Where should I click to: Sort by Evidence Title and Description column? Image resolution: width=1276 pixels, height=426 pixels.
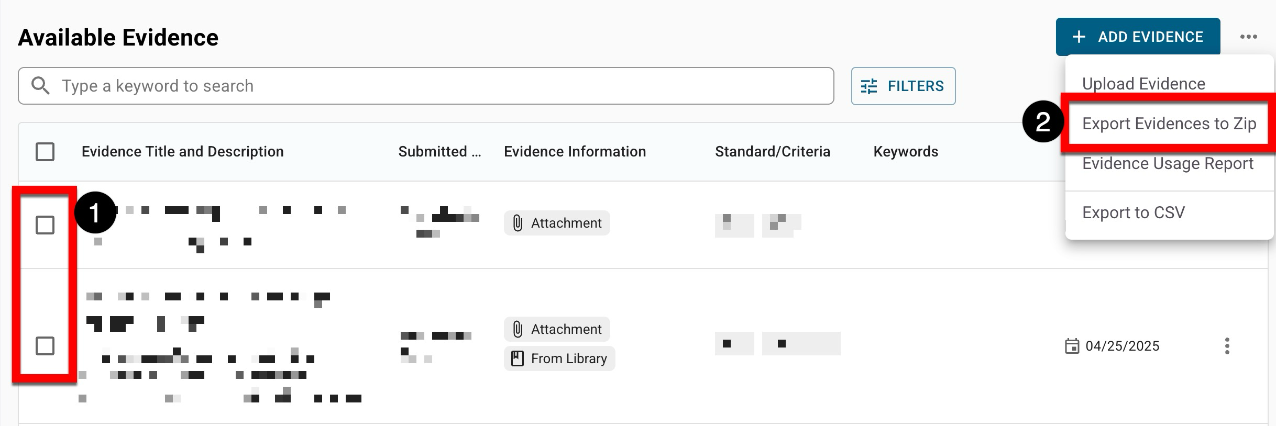click(x=182, y=152)
